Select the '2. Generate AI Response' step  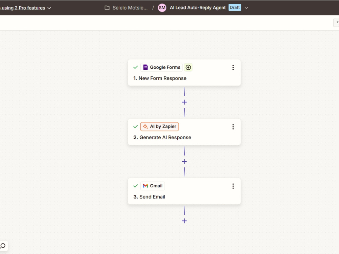tap(184, 132)
